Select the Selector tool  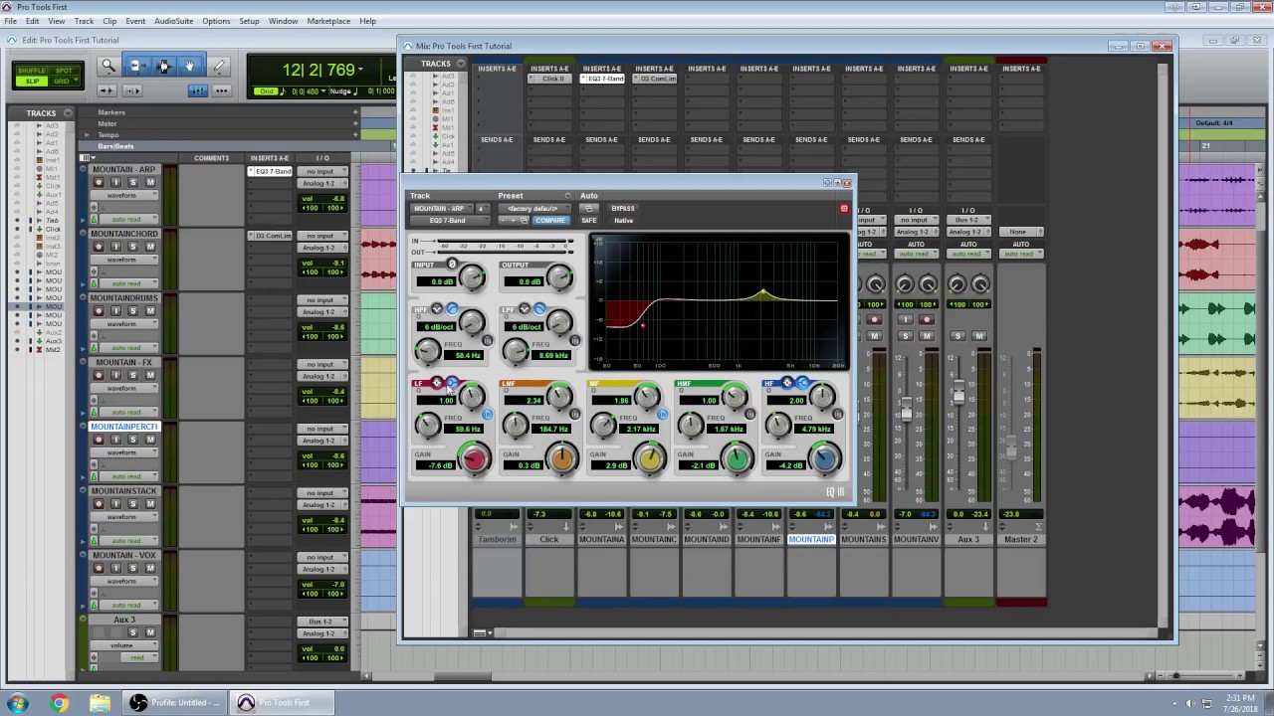point(163,67)
